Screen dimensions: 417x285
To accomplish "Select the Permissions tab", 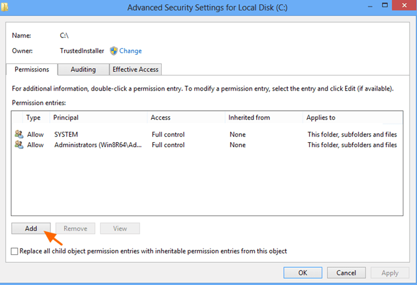I will tap(31, 70).
